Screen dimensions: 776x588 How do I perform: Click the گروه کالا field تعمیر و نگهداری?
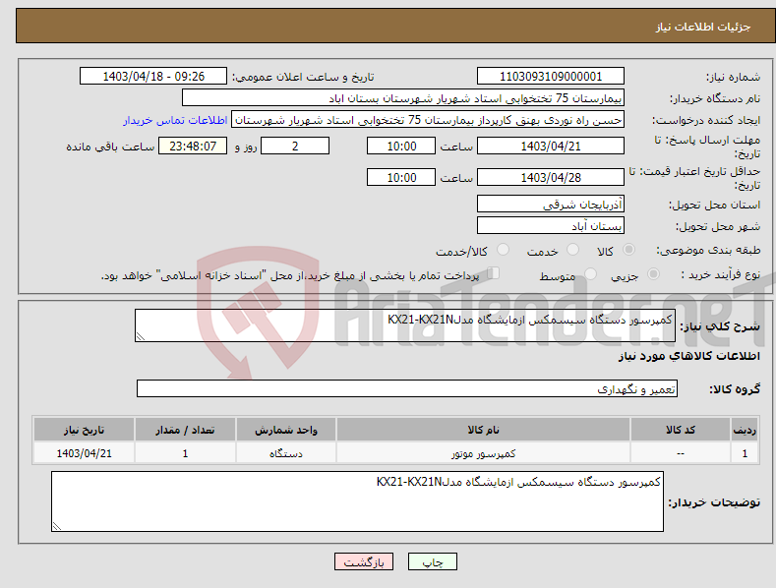pyautogui.click(x=407, y=388)
